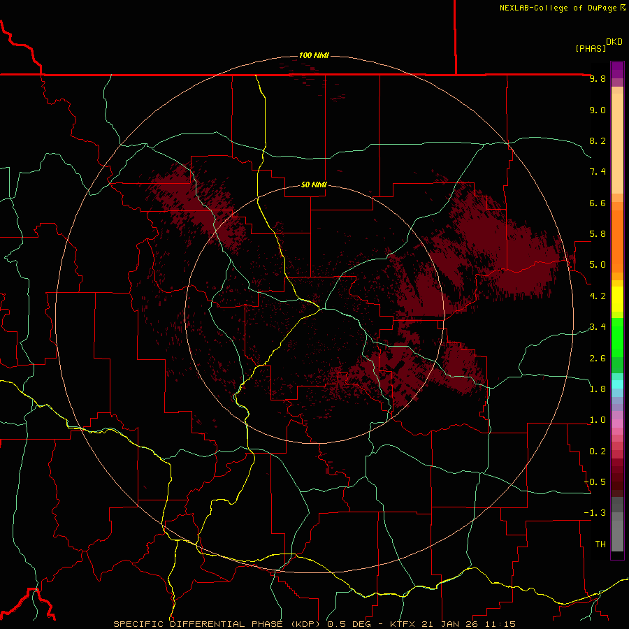Click the purple top of the color bar
629x629 pixels.
click(x=617, y=70)
